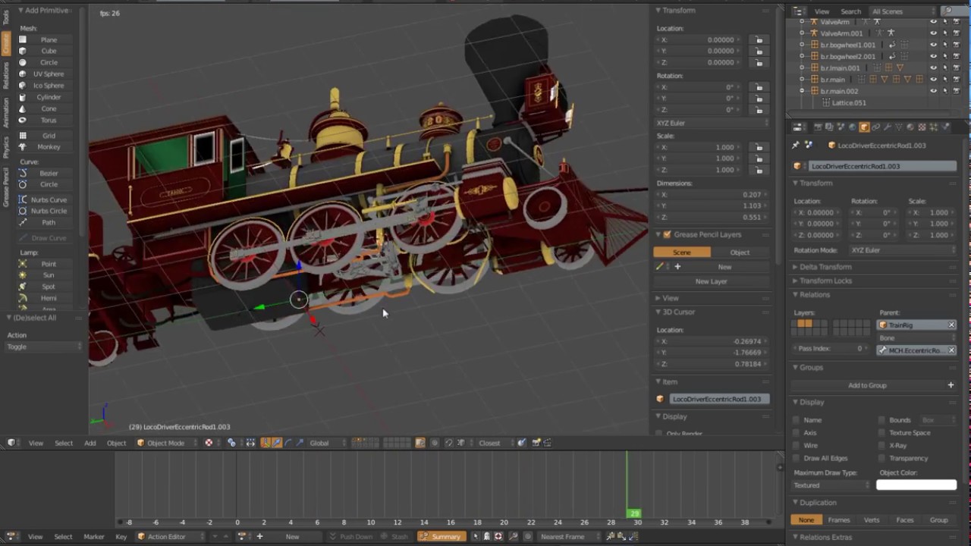This screenshot has width=971, height=546.
Task: Click the pin icon in Properties context row
Action: [796, 145]
